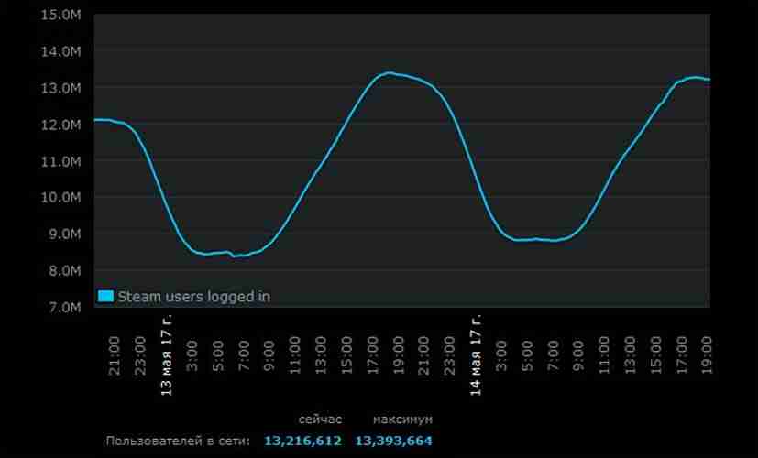Click the highest peak of the graph line
Screen dimensions: 758x458
click(389, 72)
